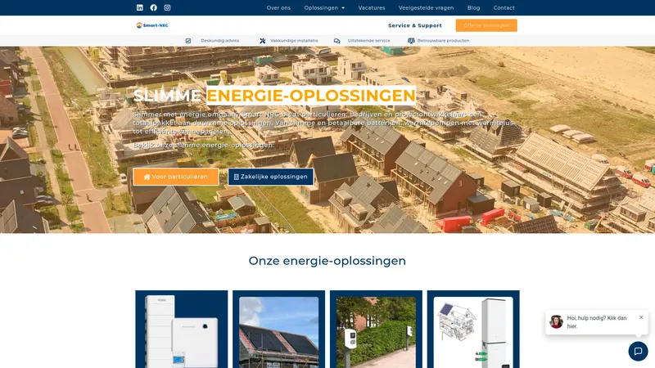This screenshot has height=368, width=655.
Task: Open the LinkedIn social icon
Action: click(139, 7)
